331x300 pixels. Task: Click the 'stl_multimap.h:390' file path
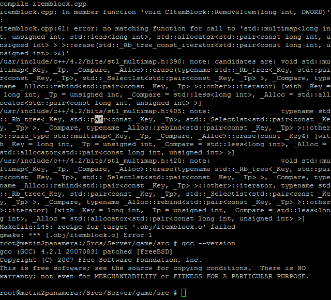tap(142, 61)
